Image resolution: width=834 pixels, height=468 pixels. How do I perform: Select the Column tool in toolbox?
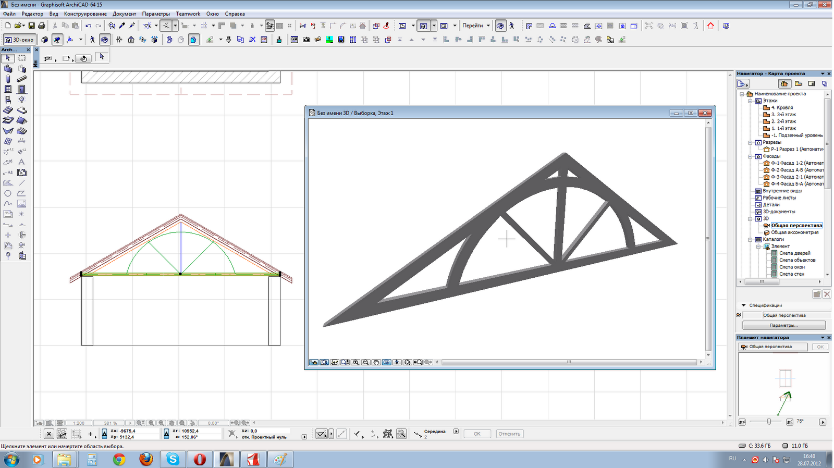[8, 79]
